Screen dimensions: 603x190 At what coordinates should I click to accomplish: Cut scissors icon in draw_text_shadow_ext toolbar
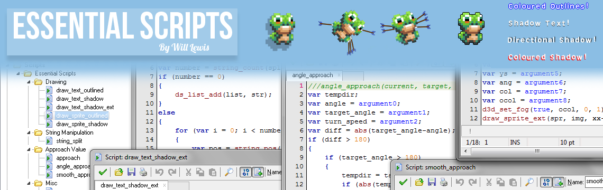click(189, 172)
